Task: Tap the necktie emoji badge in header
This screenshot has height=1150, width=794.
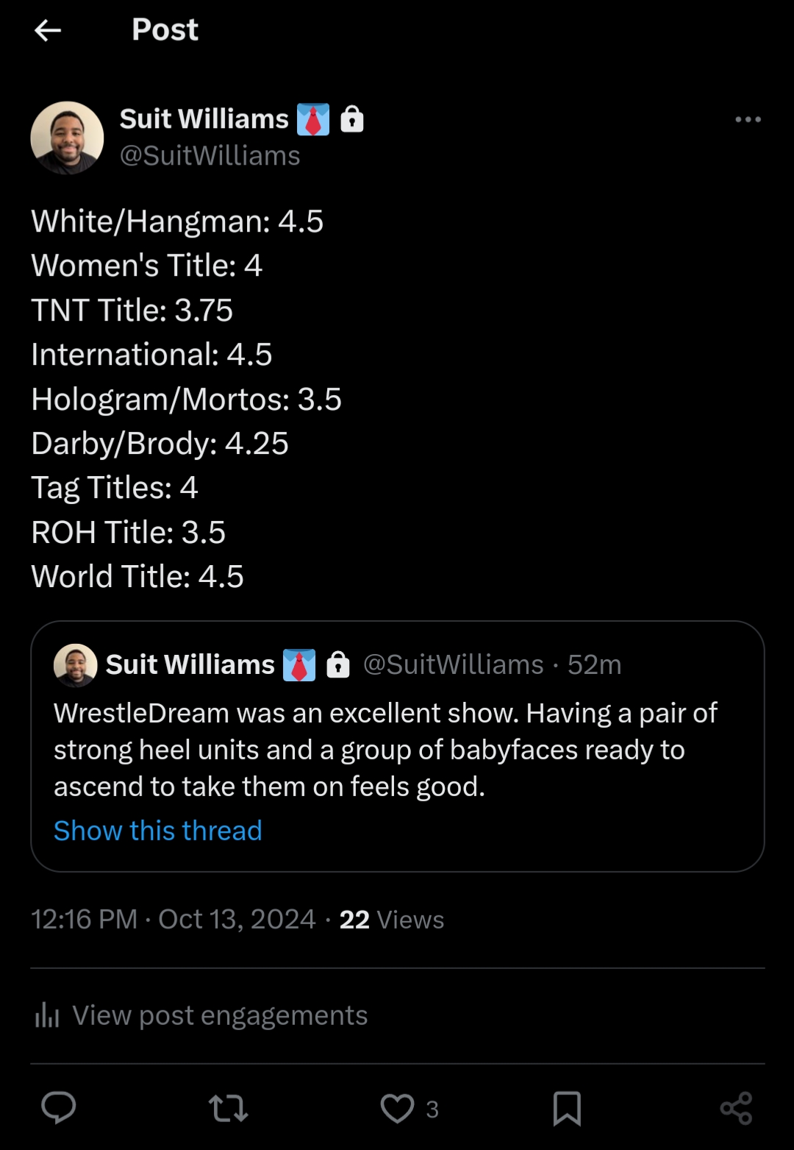Action: 313,119
